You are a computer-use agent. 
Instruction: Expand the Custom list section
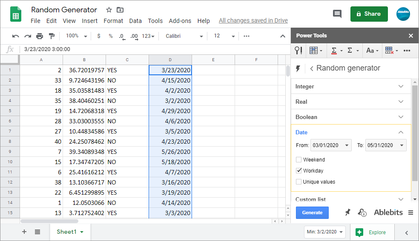tap(350, 199)
